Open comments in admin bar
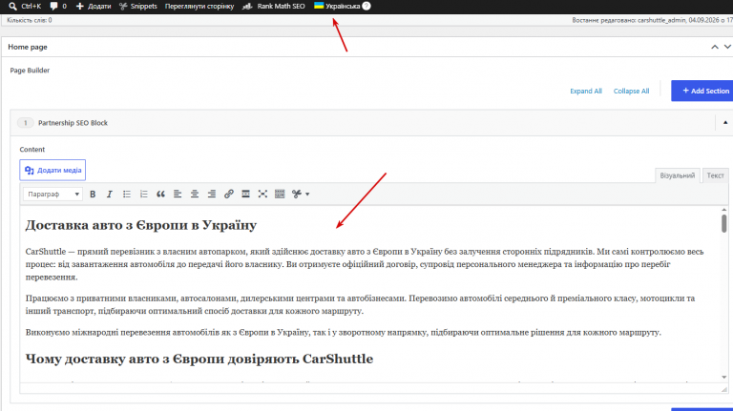733x411 pixels. (x=58, y=6)
